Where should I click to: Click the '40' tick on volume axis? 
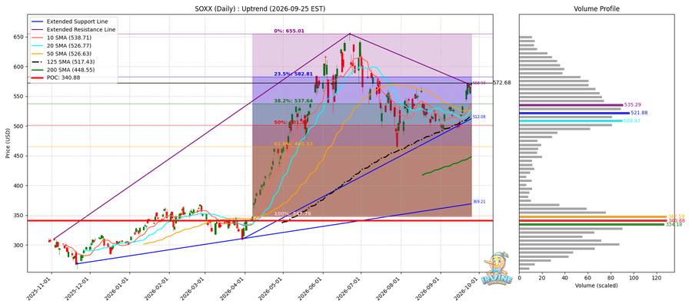565,278
